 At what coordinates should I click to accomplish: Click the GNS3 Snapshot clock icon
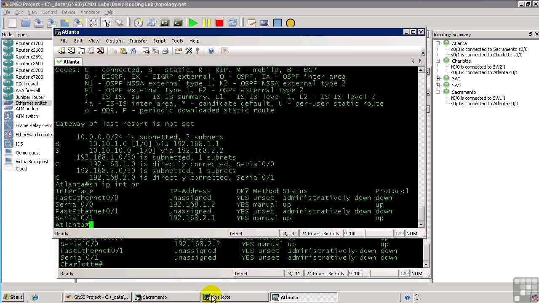[139, 23]
